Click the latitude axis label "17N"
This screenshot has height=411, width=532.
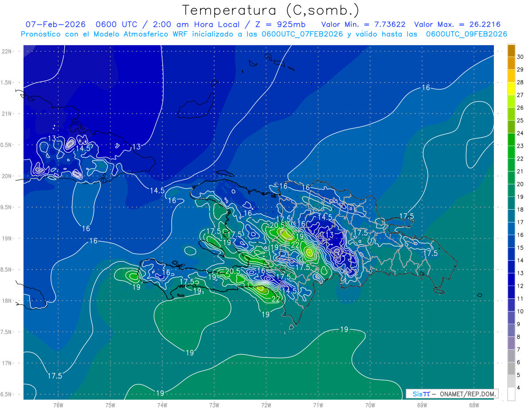click(x=7, y=363)
